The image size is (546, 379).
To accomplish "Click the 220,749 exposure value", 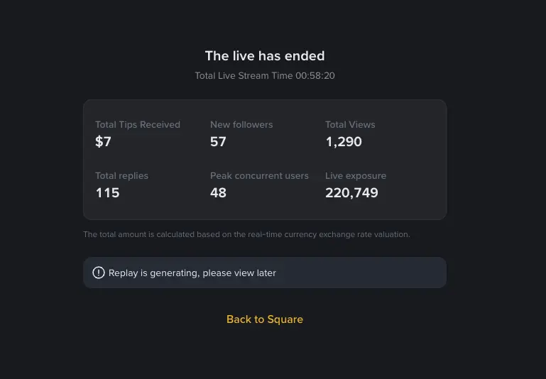I will (351, 193).
